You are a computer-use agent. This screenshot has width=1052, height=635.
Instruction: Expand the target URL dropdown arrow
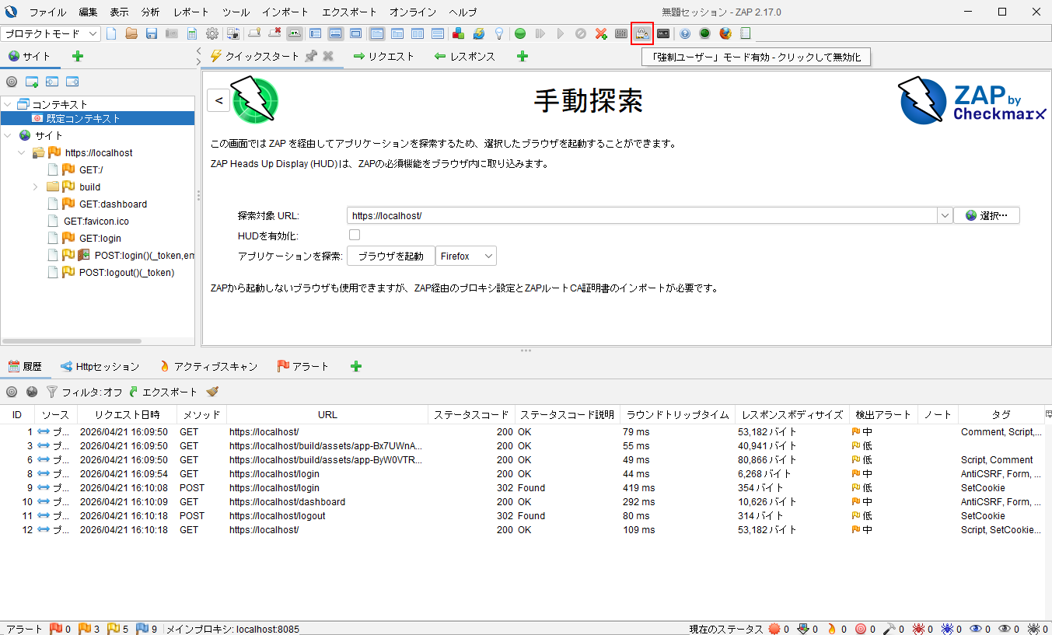945,215
